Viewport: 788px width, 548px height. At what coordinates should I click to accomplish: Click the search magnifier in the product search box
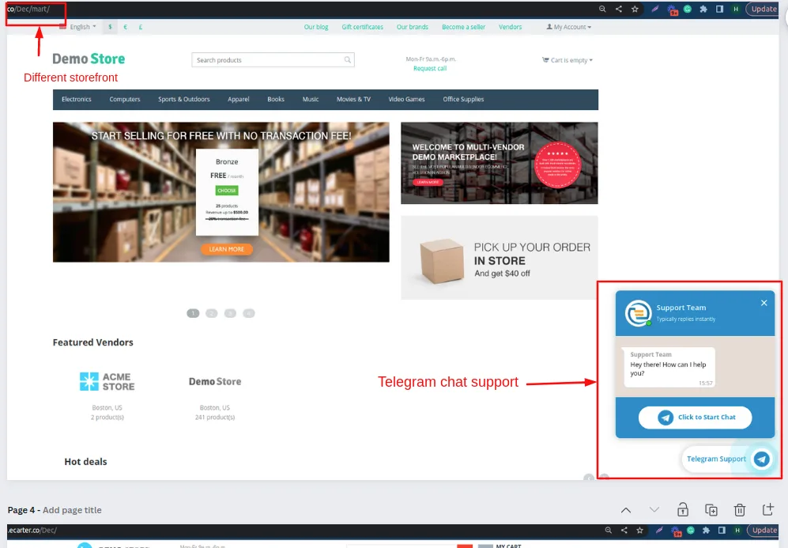[347, 60]
